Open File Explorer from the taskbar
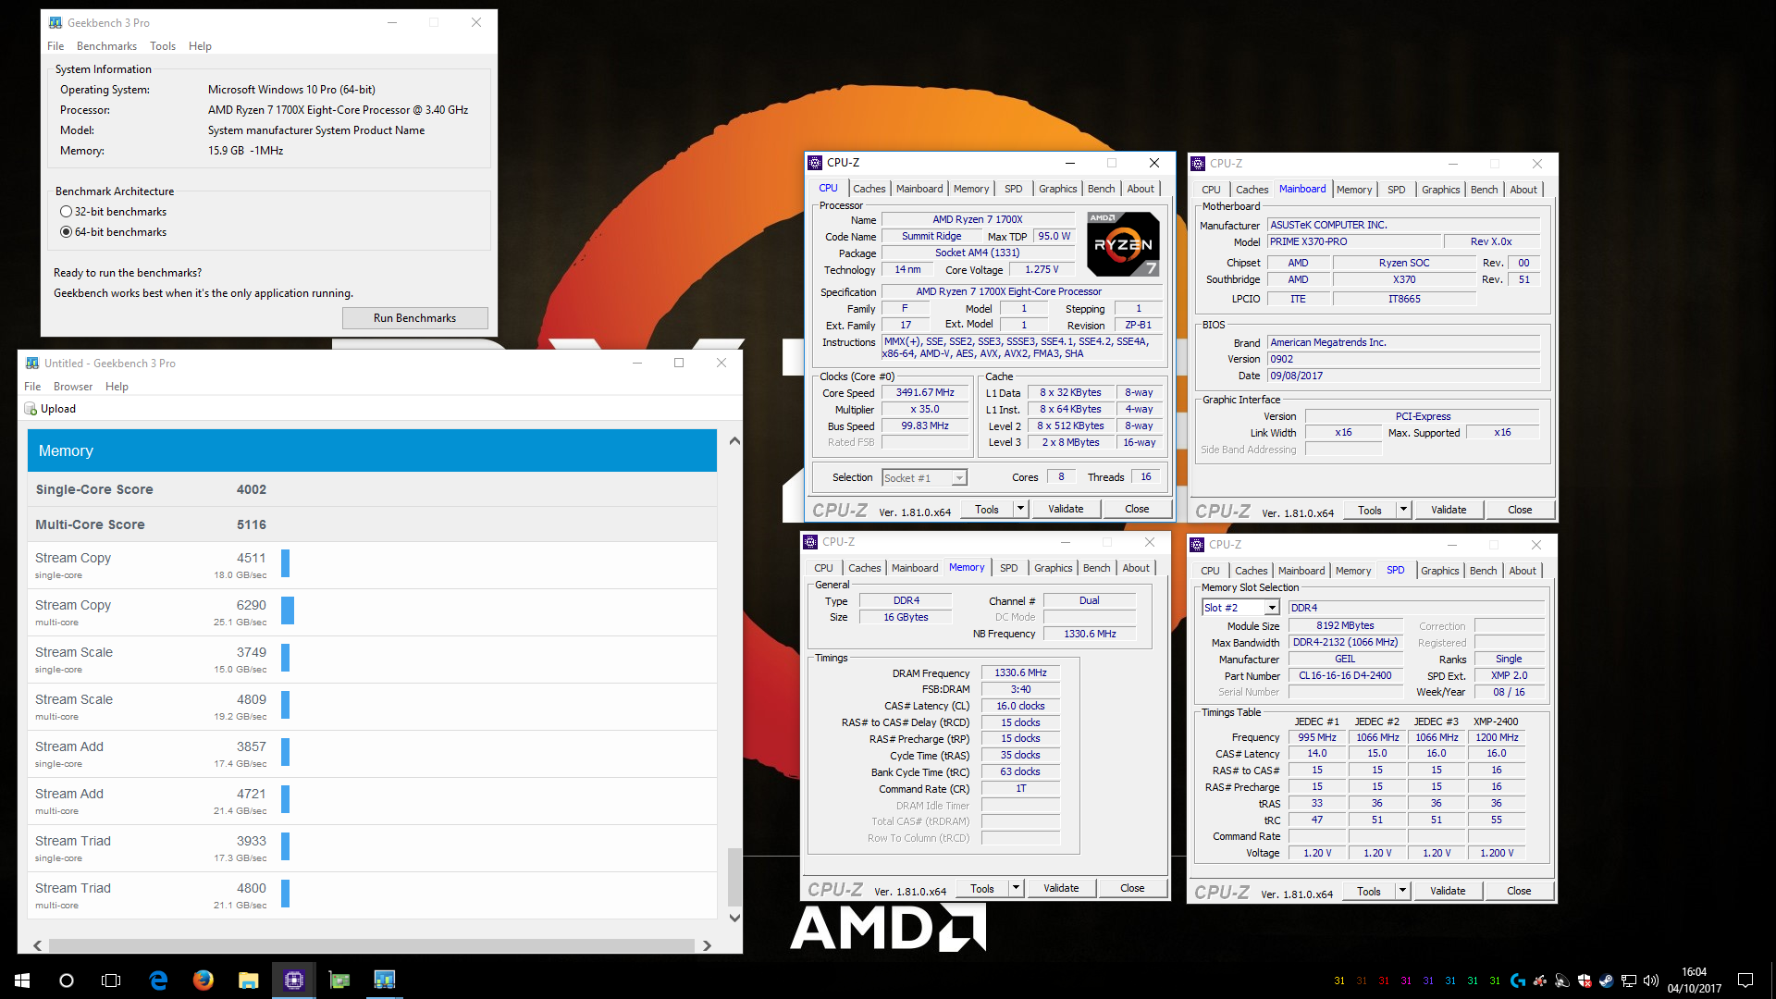 click(248, 980)
